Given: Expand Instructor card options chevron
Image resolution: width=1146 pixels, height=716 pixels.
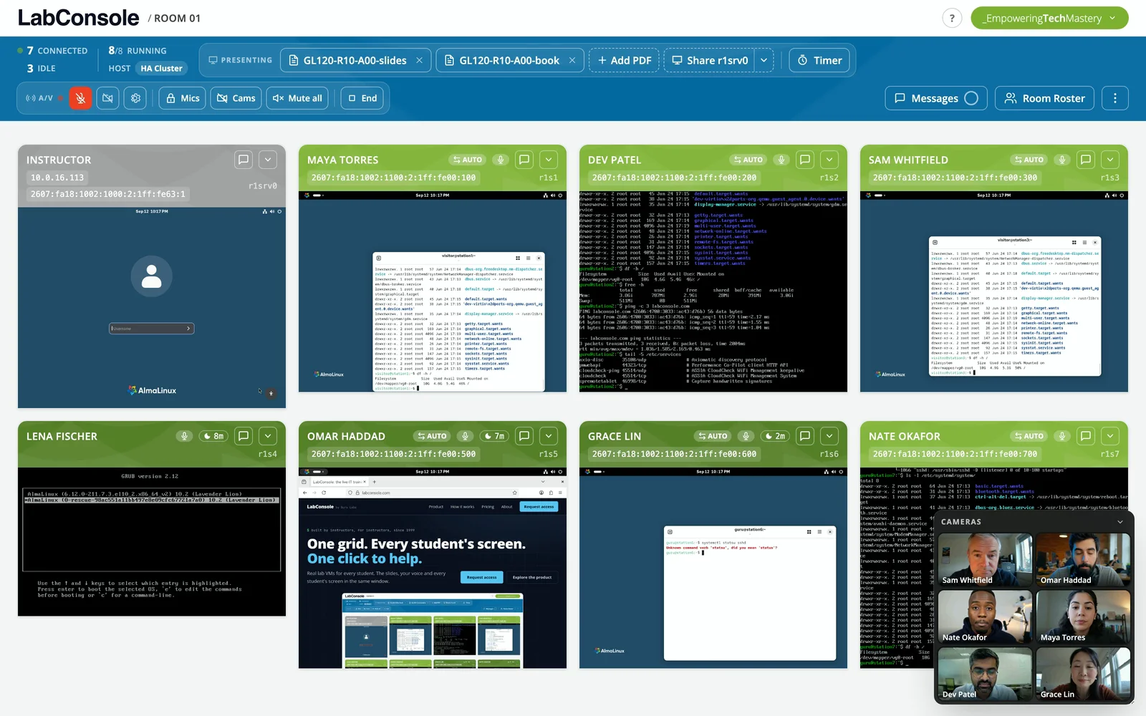Looking at the screenshot, I should 268,160.
